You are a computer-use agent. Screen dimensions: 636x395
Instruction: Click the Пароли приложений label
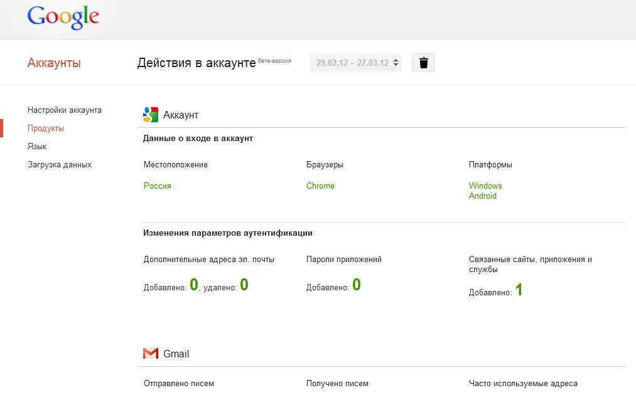coord(343,260)
